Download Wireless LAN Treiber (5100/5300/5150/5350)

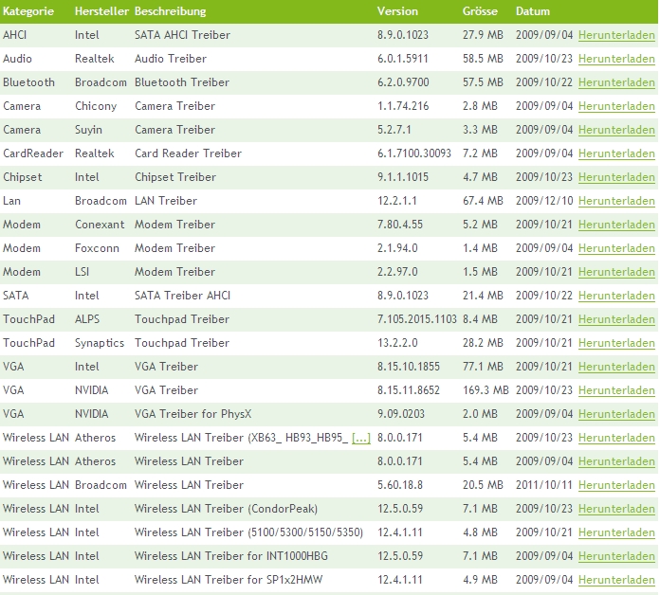pos(616,532)
